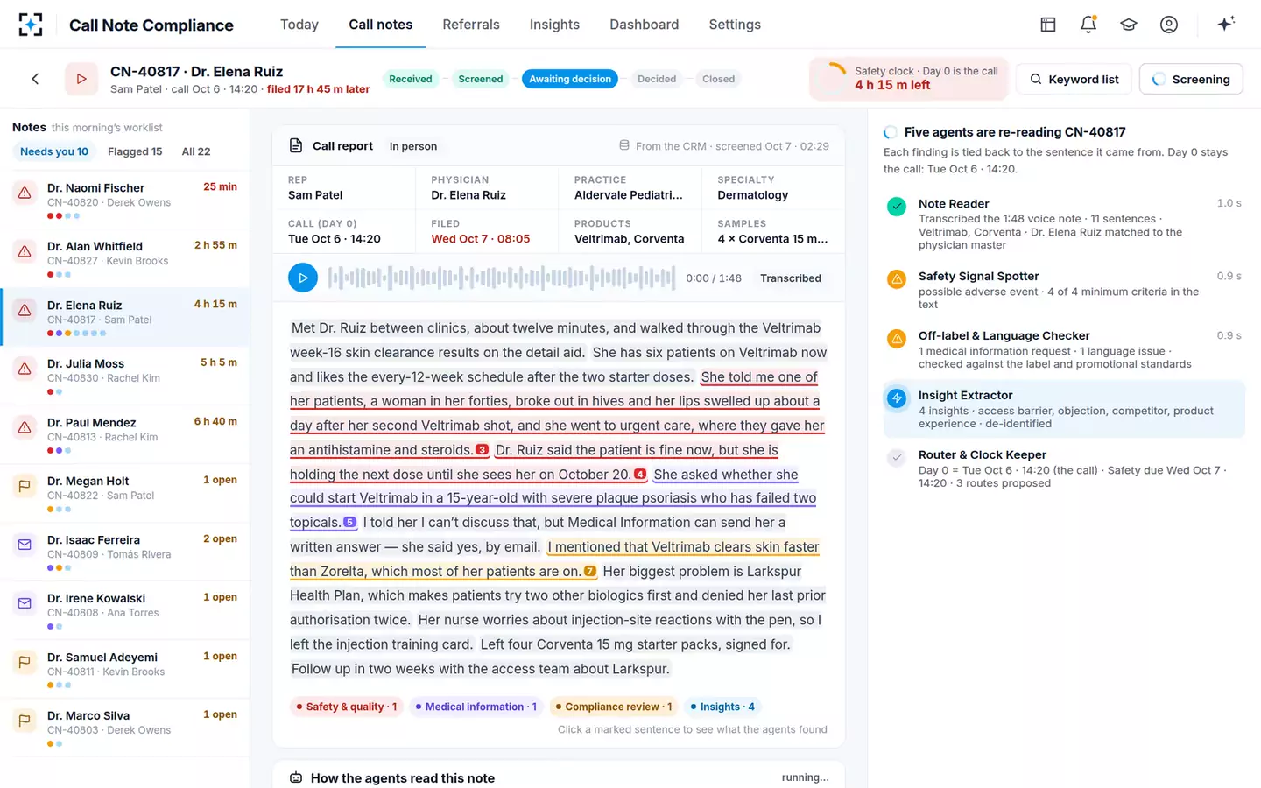Filter worklist by Needs you 10
1261x788 pixels.
[x=54, y=151]
